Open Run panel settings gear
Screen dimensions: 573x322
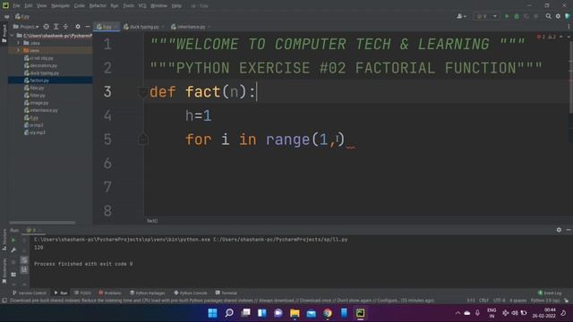pos(559,230)
